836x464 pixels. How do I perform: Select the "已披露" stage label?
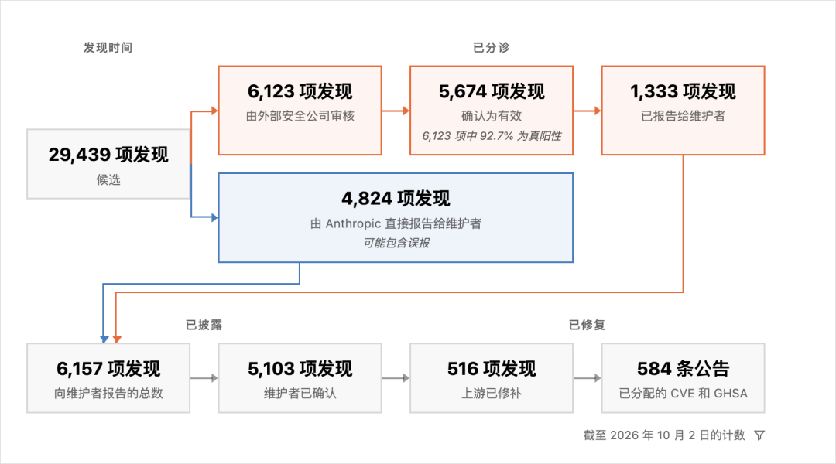204,325
